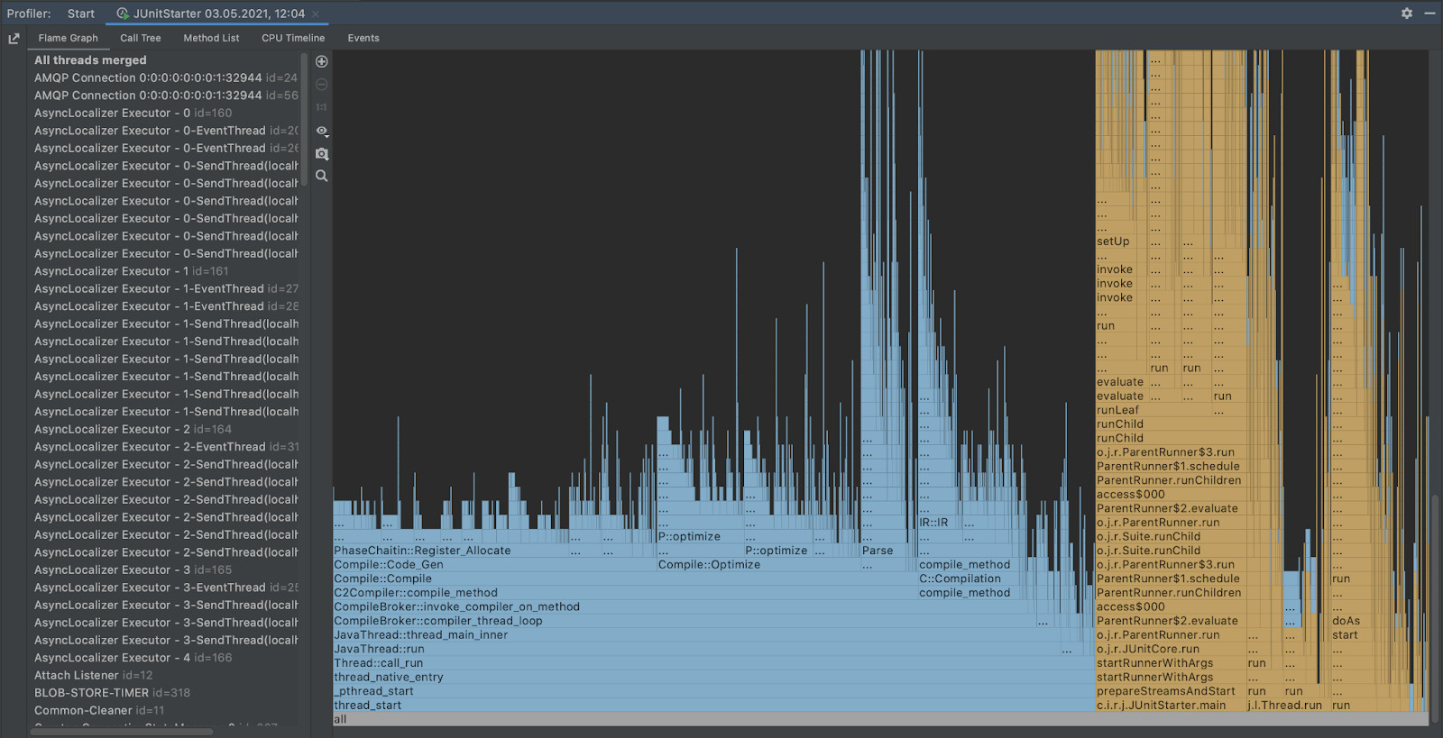Click the thread list horizontal scrollbar
The image size is (1443, 738).
coord(122,732)
